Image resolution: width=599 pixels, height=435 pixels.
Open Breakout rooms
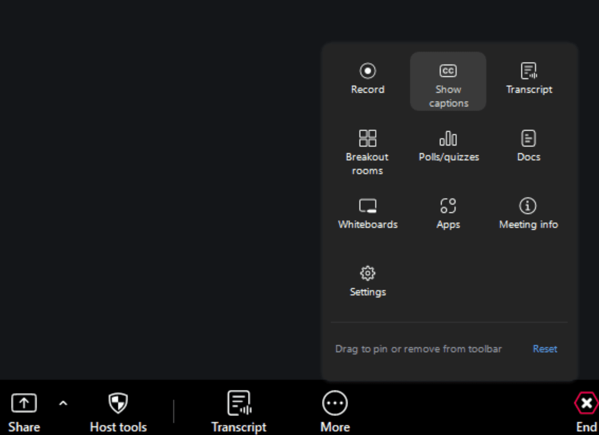click(368, 151)
